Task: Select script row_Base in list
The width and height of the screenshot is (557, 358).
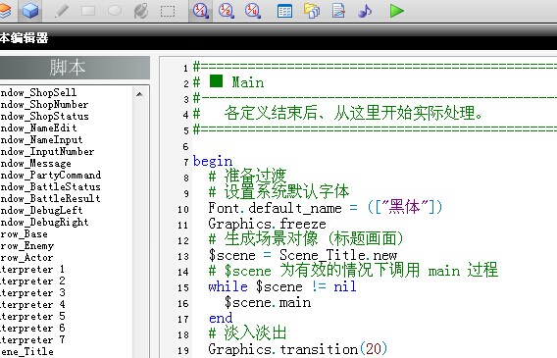Action: [24, 233]
